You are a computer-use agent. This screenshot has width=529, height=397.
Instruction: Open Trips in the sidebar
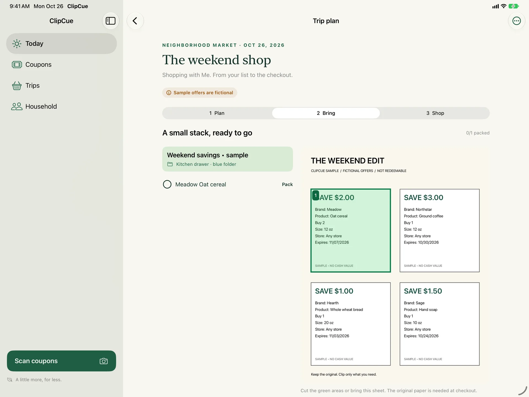61,85
